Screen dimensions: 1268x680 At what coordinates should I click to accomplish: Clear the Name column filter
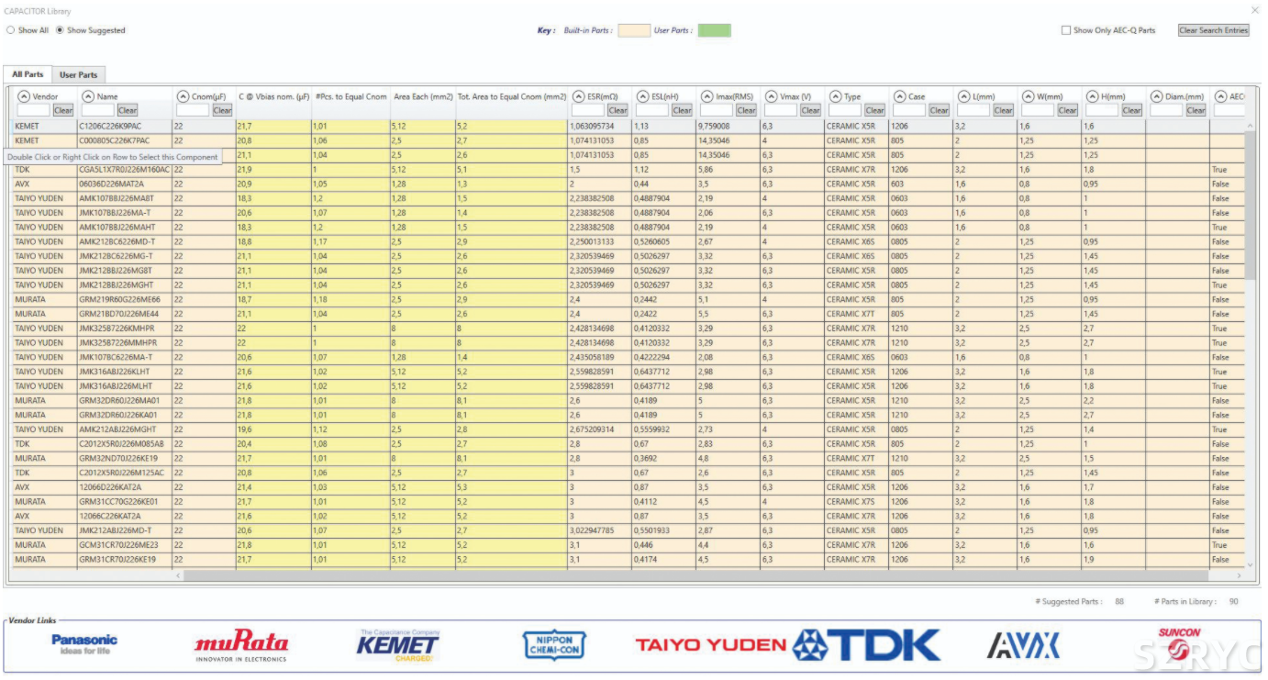pyautogui.click(x=128, y=110)
